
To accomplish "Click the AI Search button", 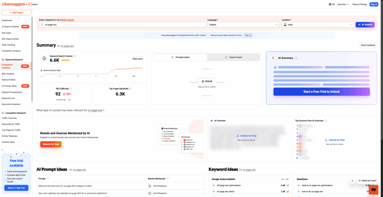I will [x=365, y=25].
